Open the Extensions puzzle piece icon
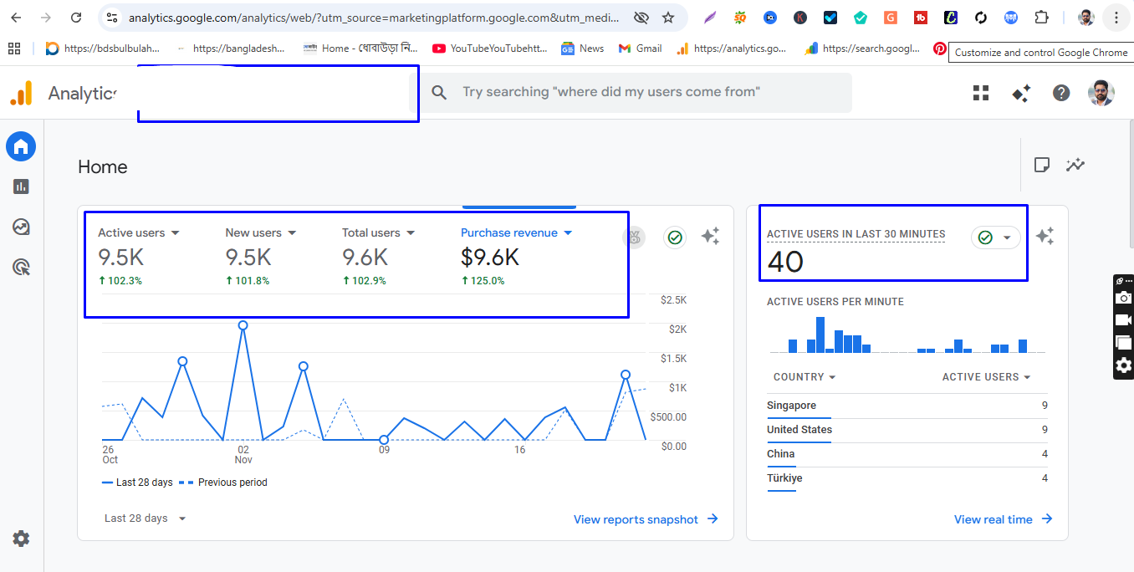Screen dimensions: 1134x572 (1041, 18)
